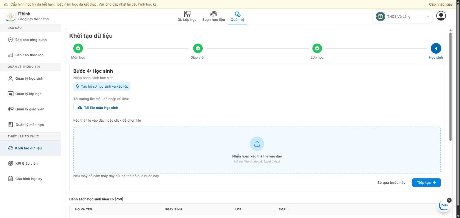Click step 4 Học sinh circle
Image resolution: width=460 pixels, height=218 pixels.
[436, 48]
